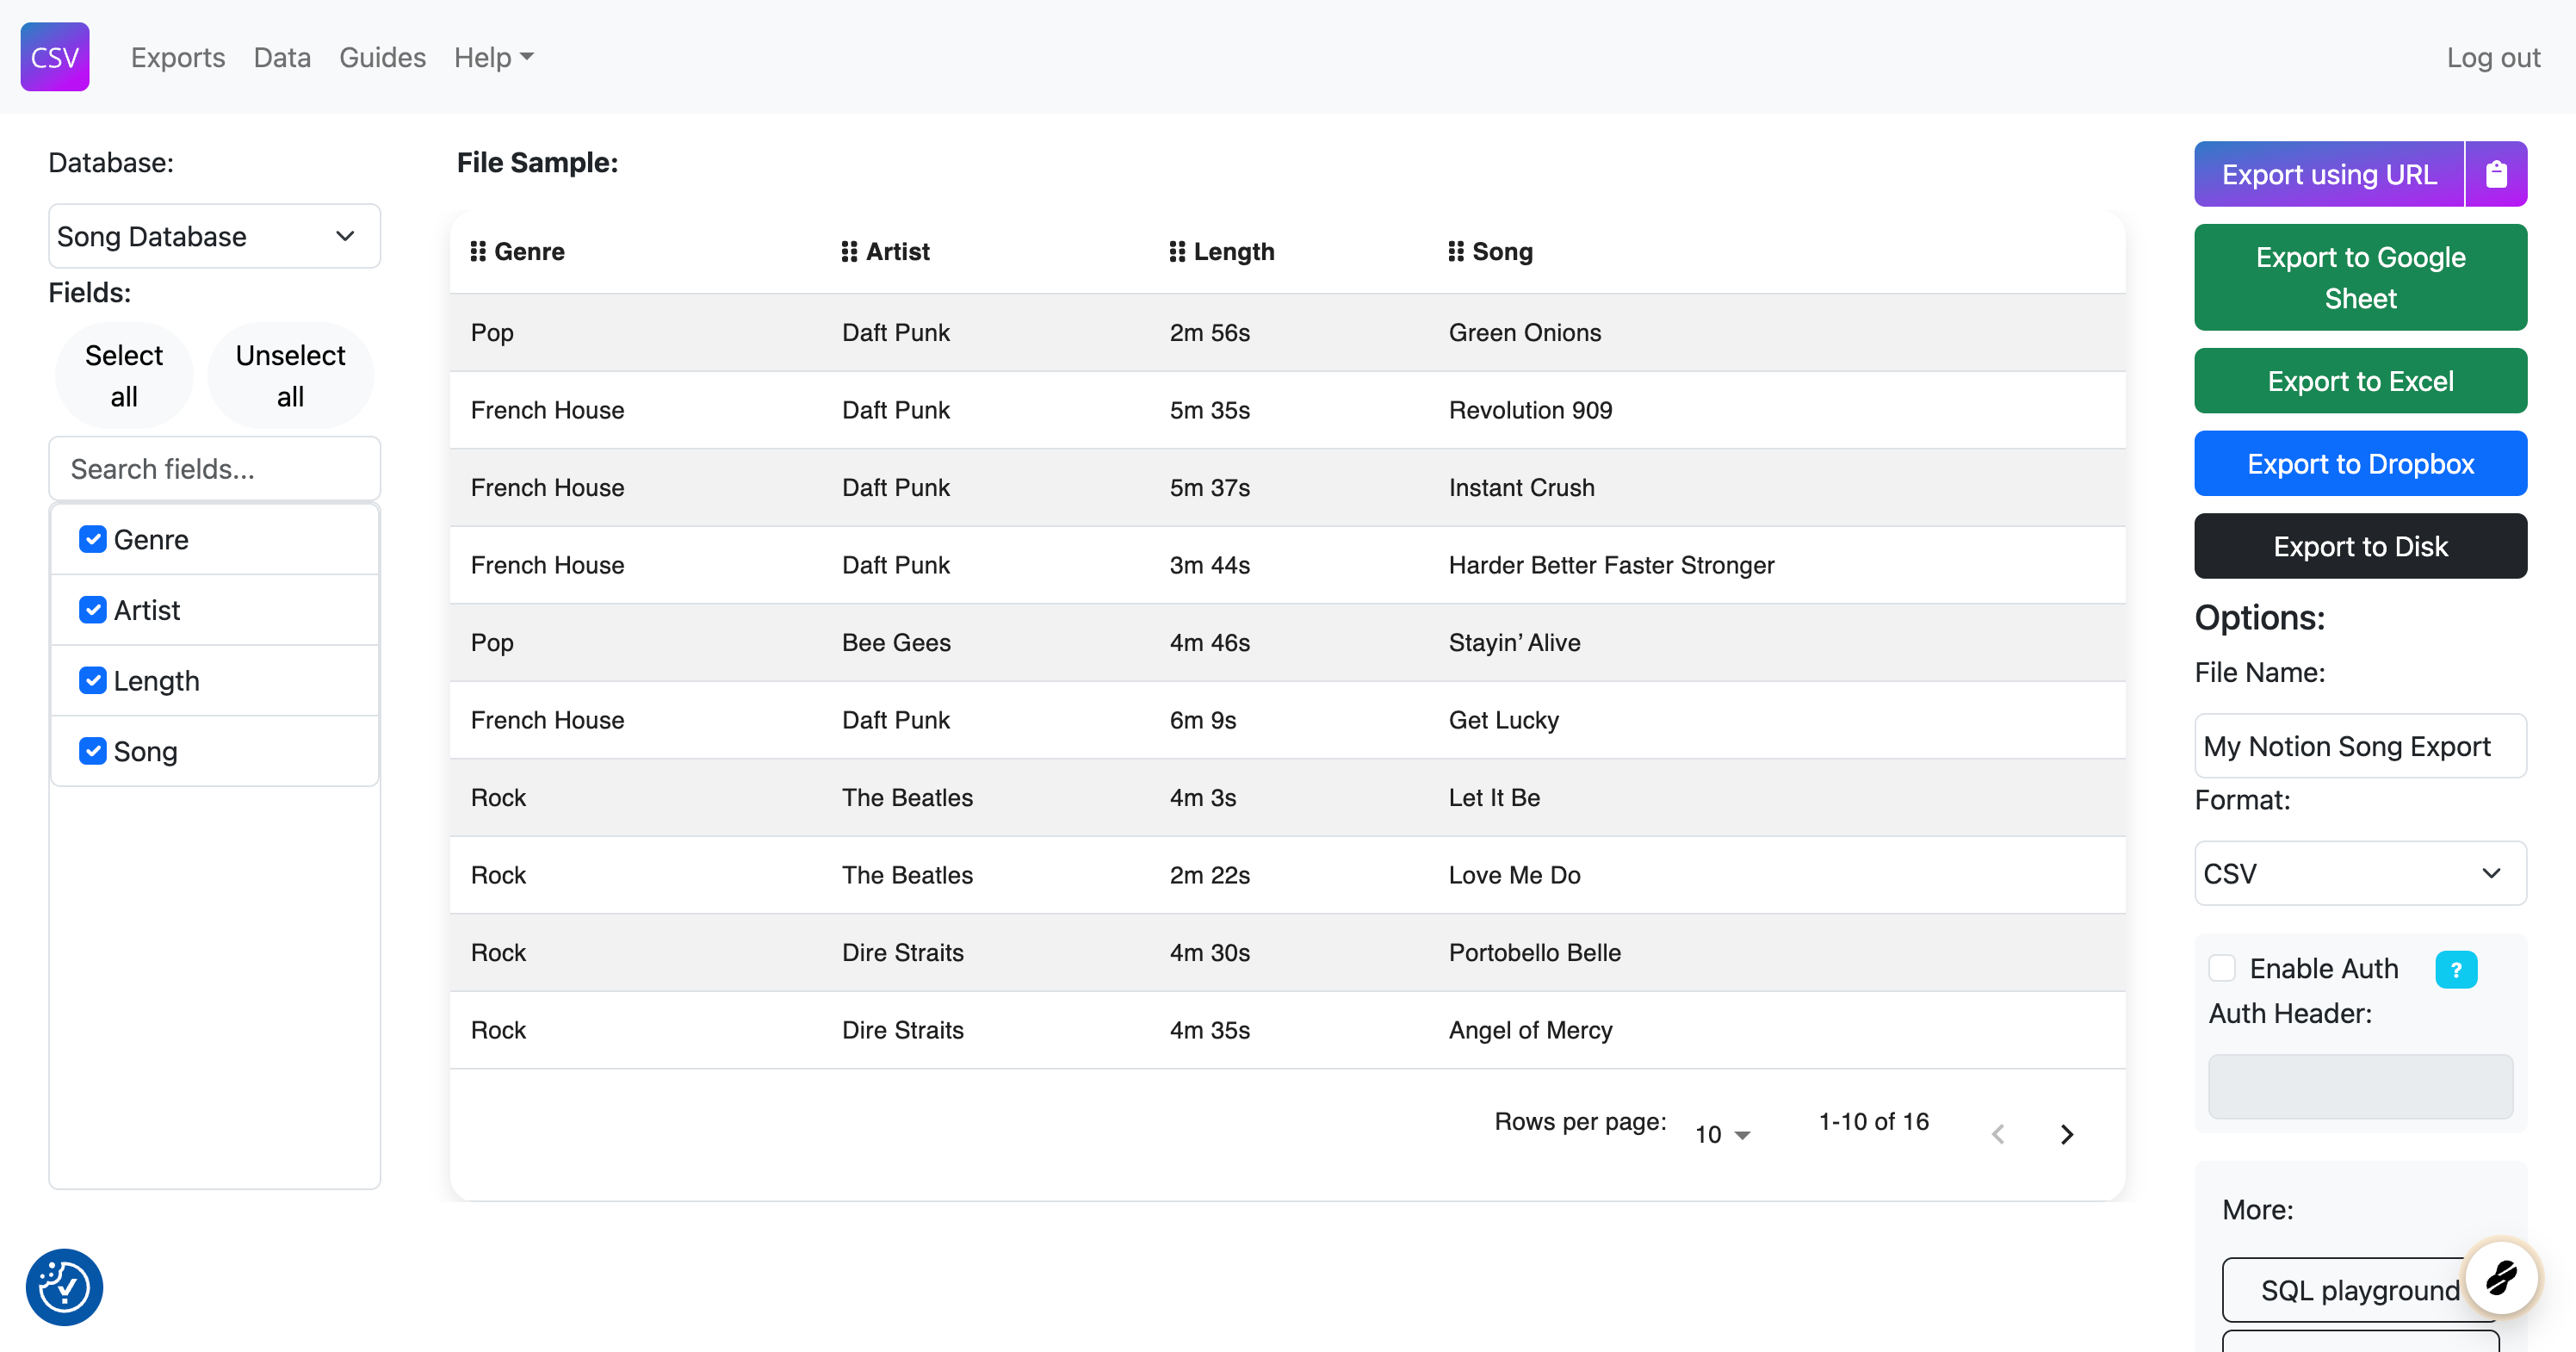
Task: Click the Genre column drag handle
Action: coord(478,252)
